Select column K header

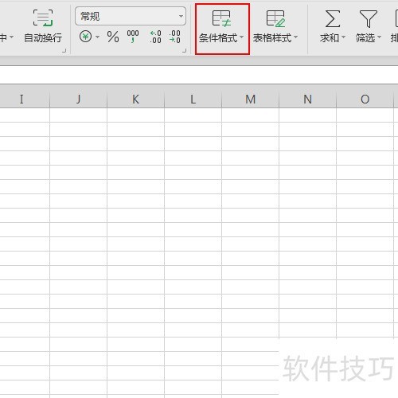pyautogui.click(x=135, y=99)
